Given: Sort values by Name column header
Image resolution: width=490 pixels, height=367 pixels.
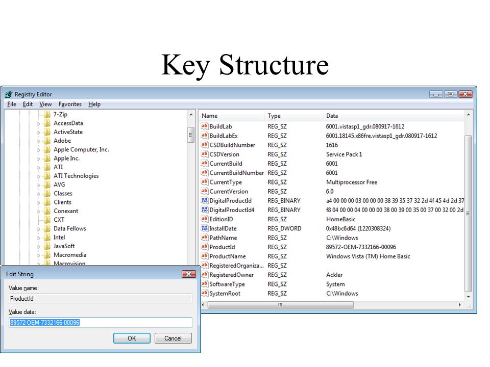Looking at the screenshot, I should click(231, 116).
